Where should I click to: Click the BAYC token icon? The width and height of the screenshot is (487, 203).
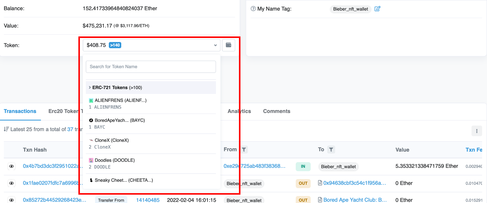tap(91, 120)
